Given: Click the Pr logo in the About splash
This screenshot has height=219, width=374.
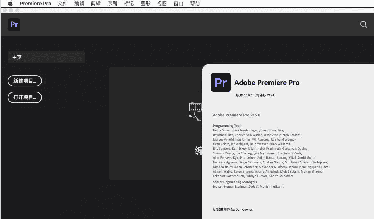Looking at the screenshot, I should click(221, 83).
